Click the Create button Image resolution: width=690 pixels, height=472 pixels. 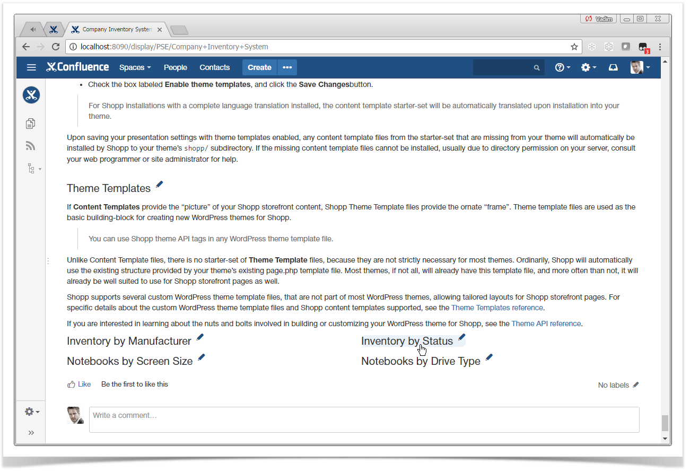point(259,67)
